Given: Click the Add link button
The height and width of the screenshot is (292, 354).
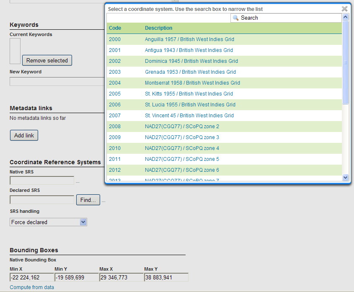Looking at the screenshot, I should 24,135.
